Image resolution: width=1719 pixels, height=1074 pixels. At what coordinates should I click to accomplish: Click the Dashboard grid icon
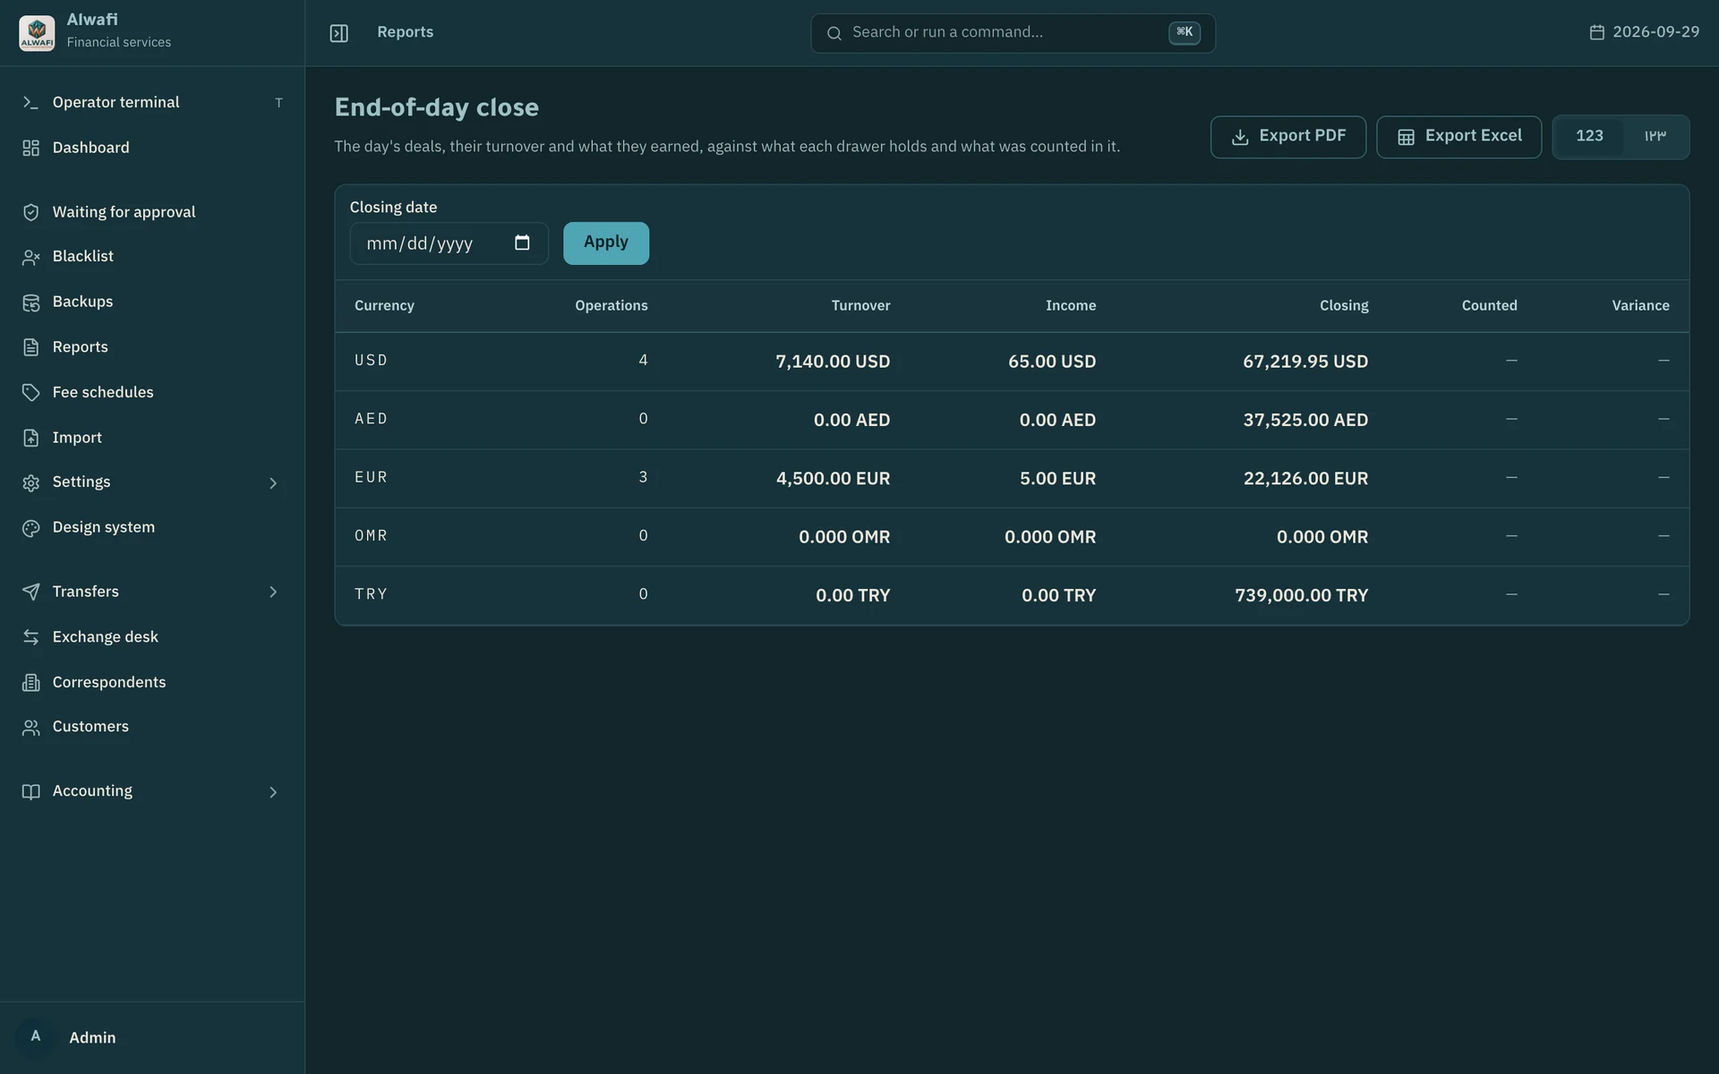tap(30, 148)
